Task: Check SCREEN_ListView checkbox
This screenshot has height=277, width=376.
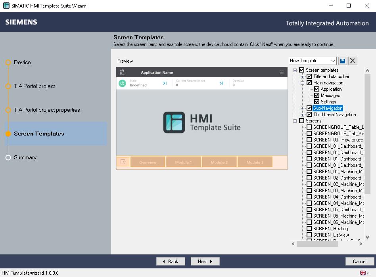Action: 309,235
